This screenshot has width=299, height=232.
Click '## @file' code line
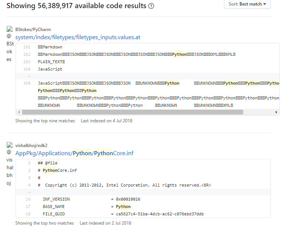48,163
